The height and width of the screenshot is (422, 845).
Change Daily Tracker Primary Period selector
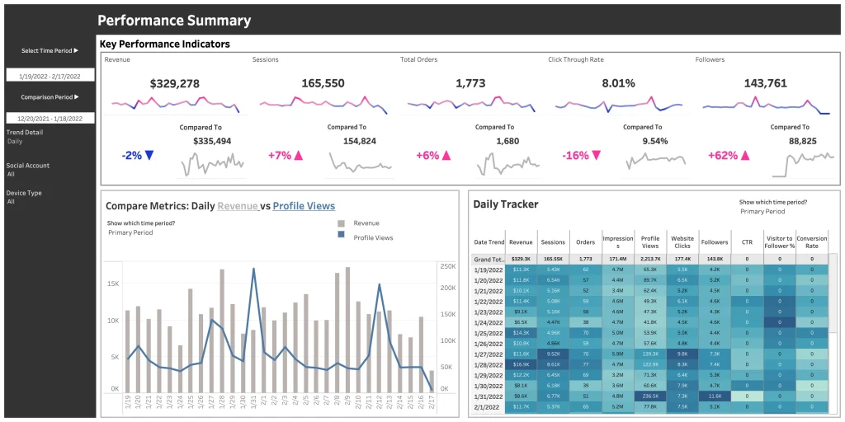(764, 212)
